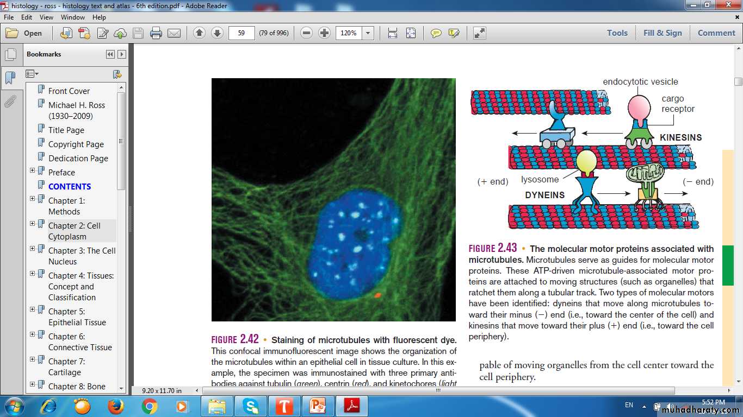
Task: Open the View menu
Action: [46, 17]
